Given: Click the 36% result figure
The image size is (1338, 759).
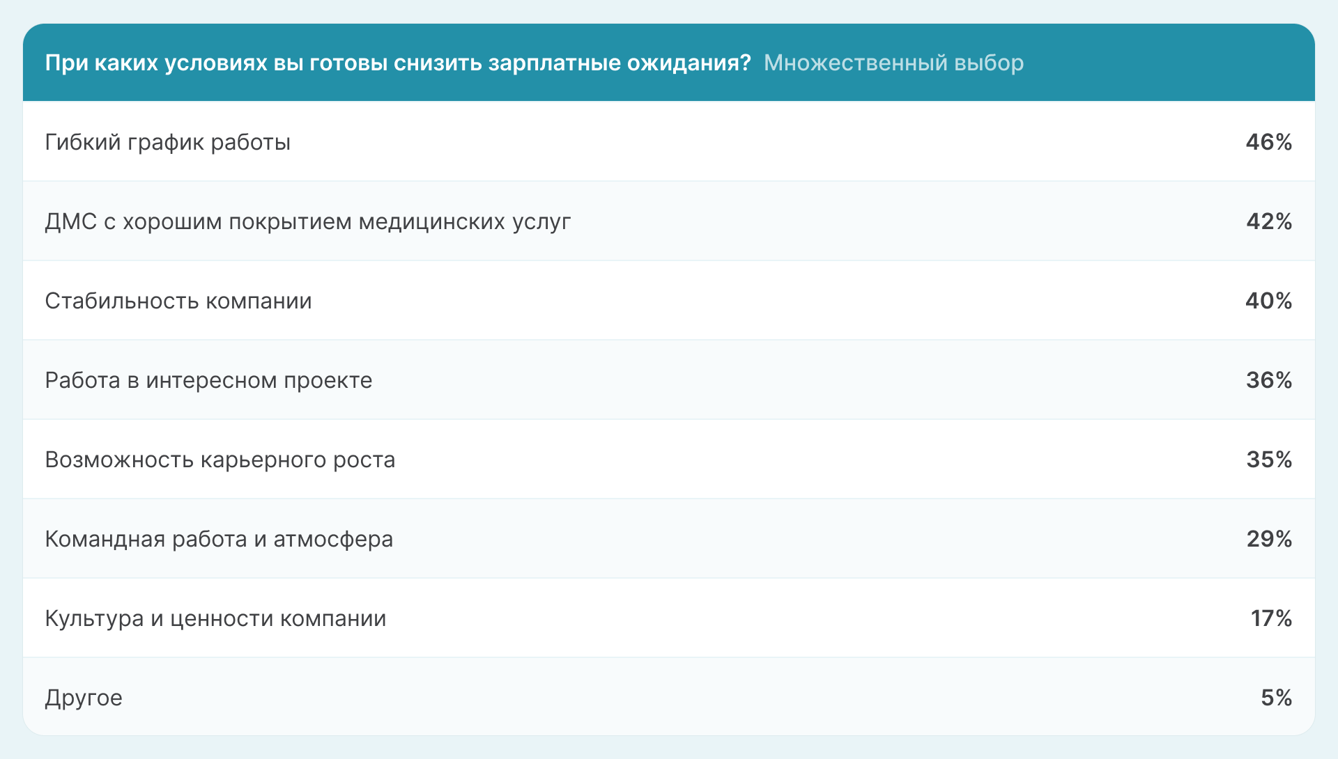Looking at the screenshot, I should click(1268, 380).
